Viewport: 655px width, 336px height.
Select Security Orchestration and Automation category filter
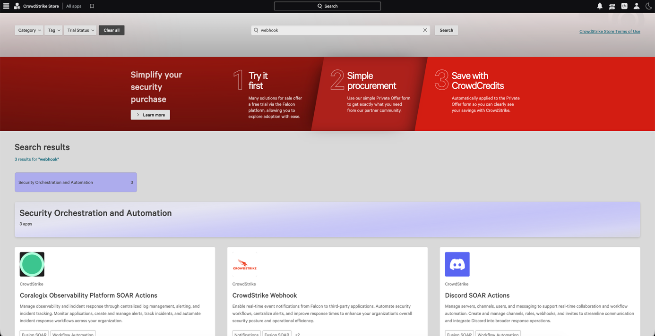tap(76, 182)
